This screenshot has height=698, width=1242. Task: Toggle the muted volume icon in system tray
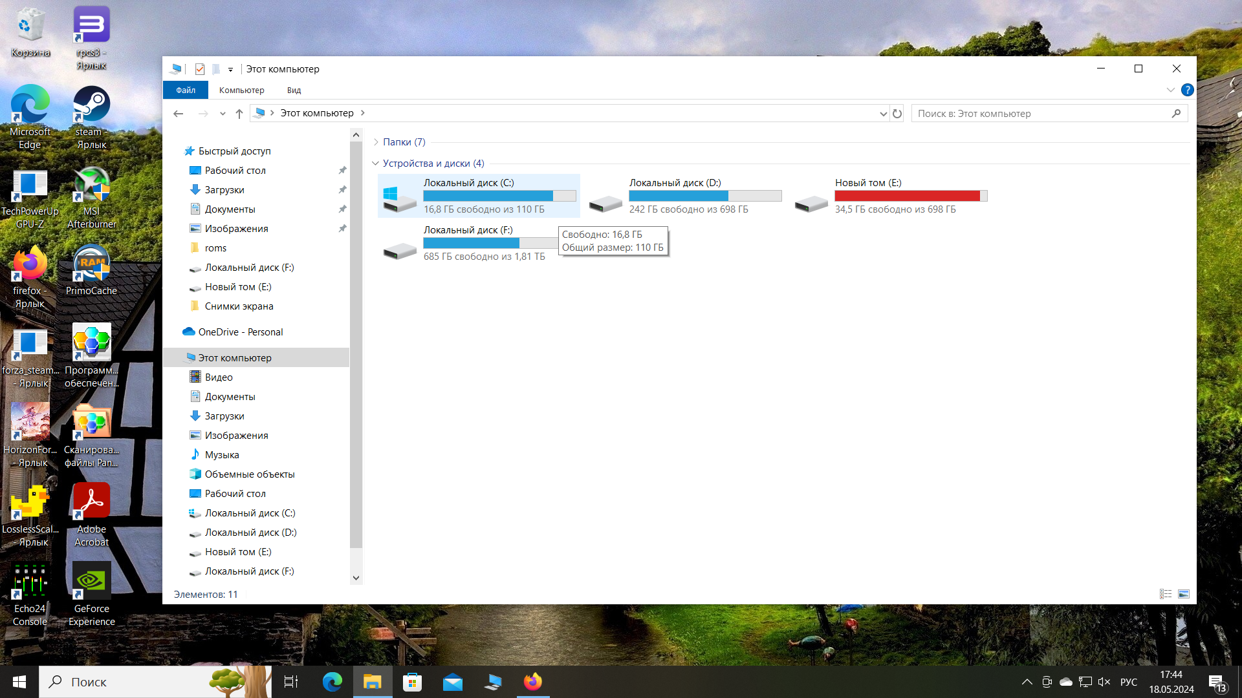(x=1104, y=682)
